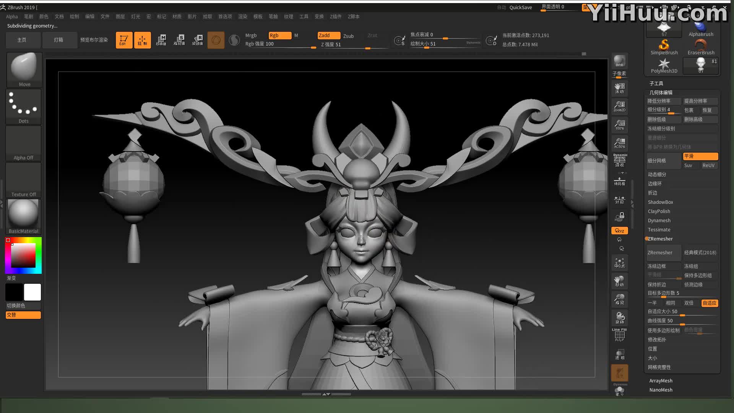This screenshot has width=734, height=413.
Task: Expand the ClayPolish section
Action: coord(659,211)
